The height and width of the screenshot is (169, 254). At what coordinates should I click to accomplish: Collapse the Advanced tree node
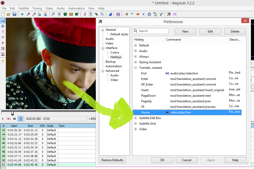(103, 71)
